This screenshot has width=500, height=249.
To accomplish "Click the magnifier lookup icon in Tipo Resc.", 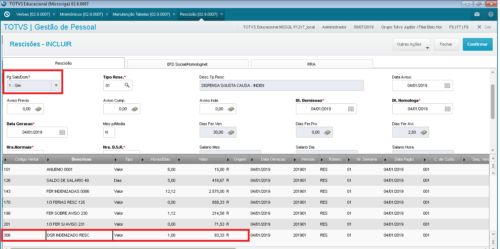I will [127, 85].
